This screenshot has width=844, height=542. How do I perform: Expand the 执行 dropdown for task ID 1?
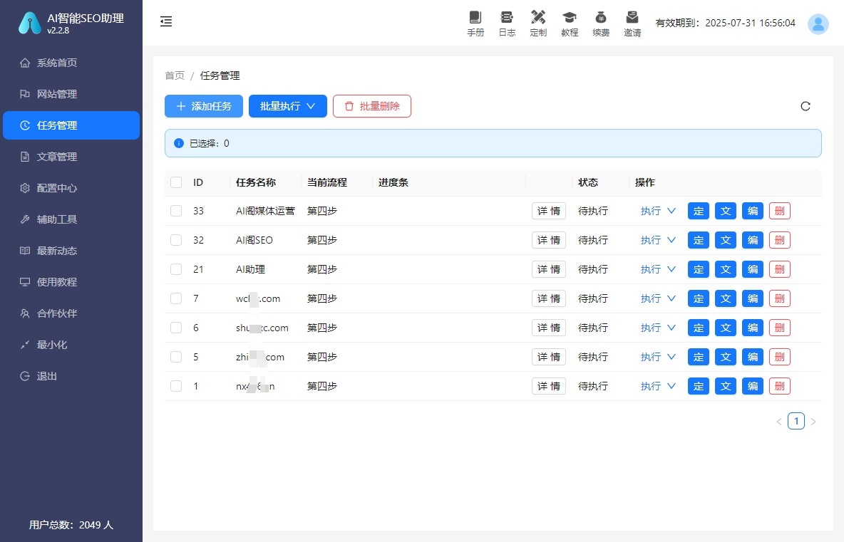[657, 386]
